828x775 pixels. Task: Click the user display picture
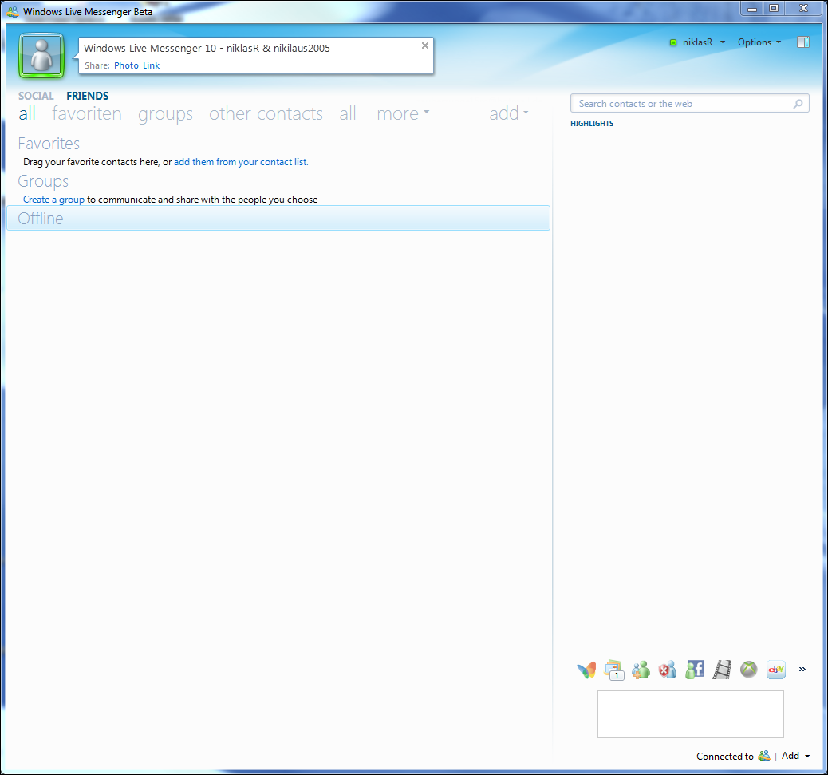(x=41, y=55)
